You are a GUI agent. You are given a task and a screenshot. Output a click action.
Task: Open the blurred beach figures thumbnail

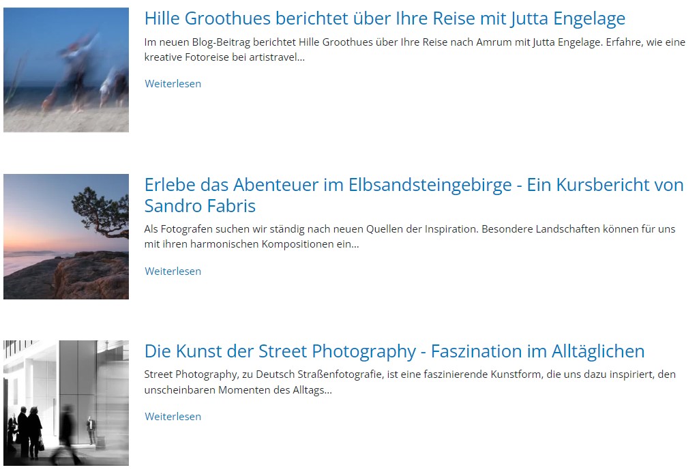[66, 70]
